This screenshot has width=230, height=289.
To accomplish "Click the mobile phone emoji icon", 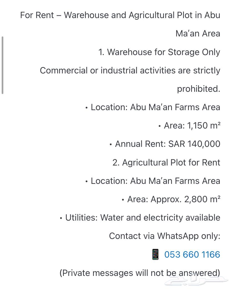I will pos(155,254).
